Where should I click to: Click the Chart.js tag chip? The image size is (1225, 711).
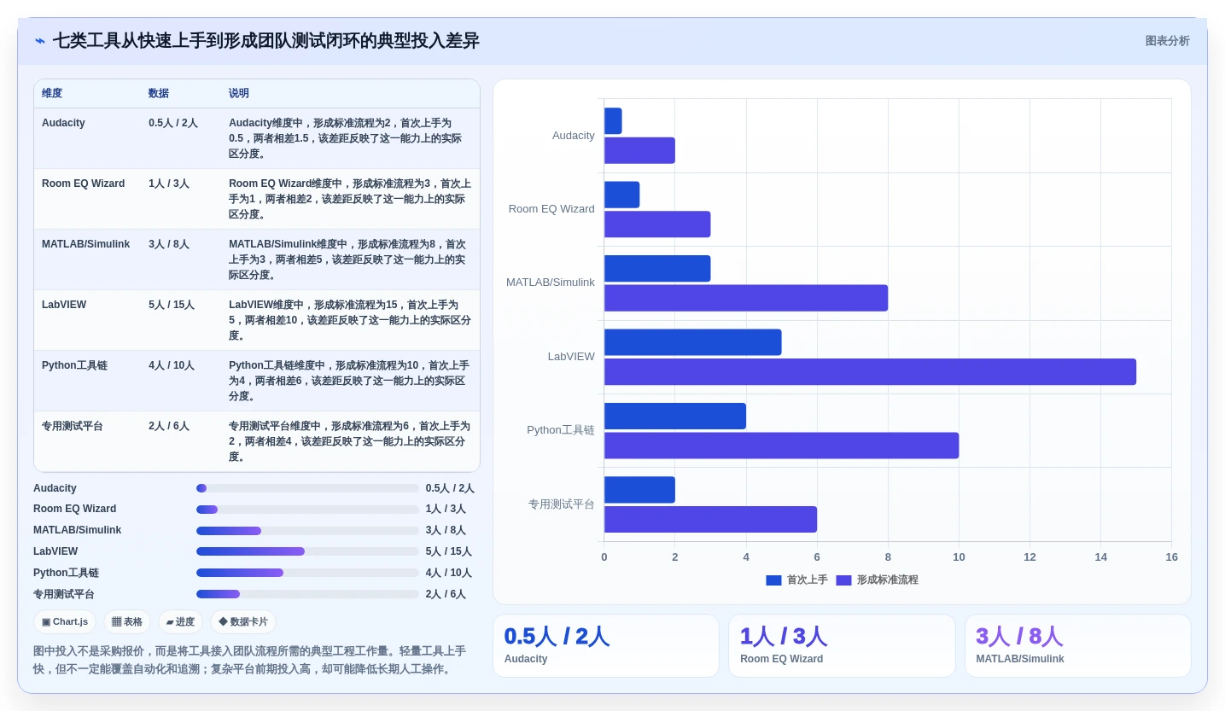(65, 621)
